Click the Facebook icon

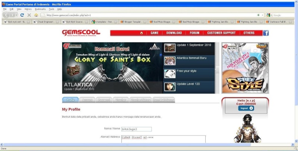[266, 33]
